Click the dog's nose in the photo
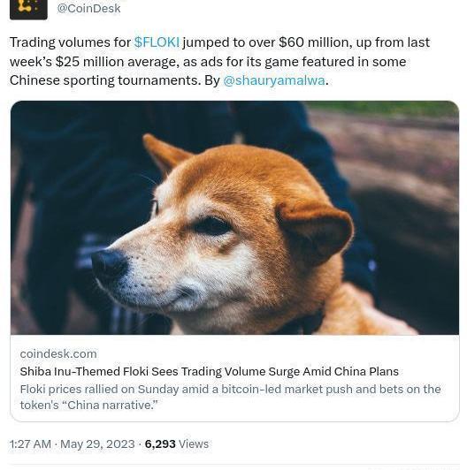This screenshot has width=467, height=470. point(109,264)
